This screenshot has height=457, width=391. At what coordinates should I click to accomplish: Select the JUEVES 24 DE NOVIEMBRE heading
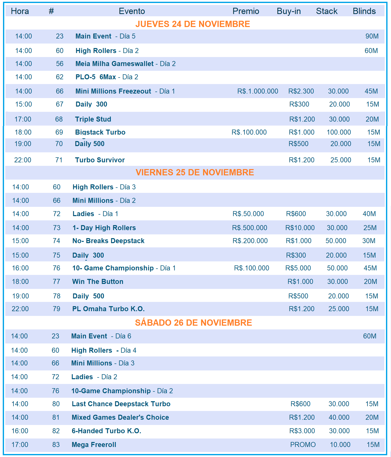193,24
